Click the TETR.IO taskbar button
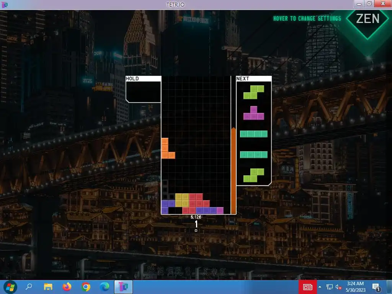This screenshot has height=294, width=392. pyautogui.click(x=123, y=287)
